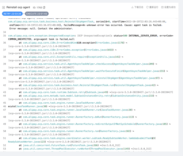Click the download log icon
The image size is (183, 156).
click(132, 7)
